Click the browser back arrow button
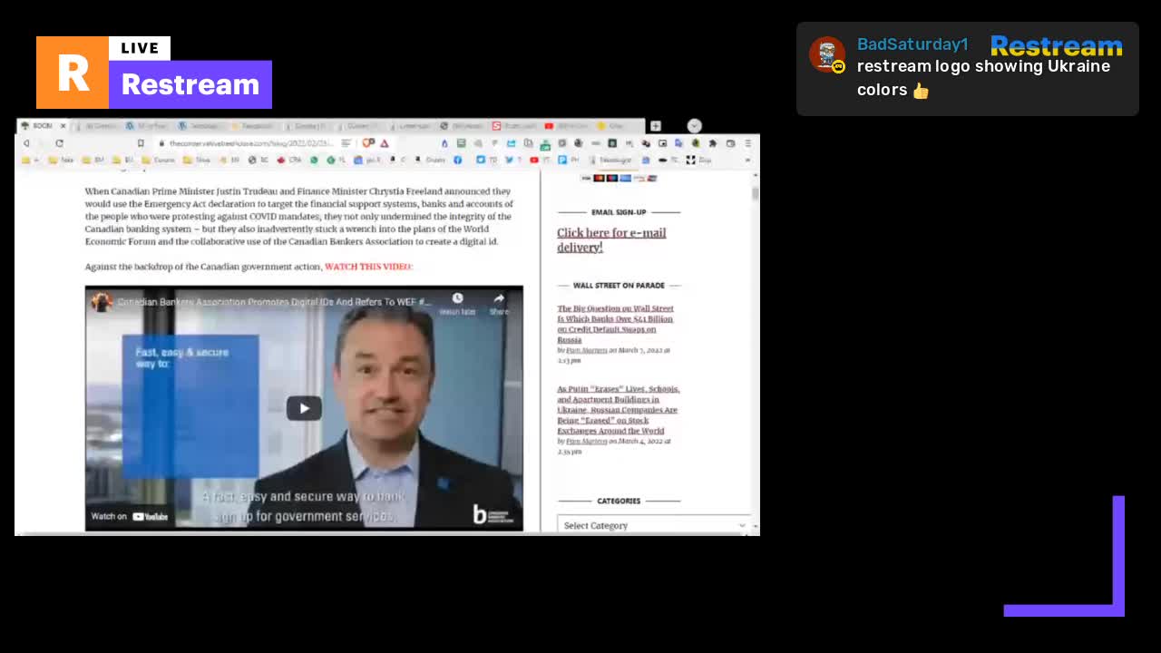The width and height of the screenshot is (1161, 653). coord(26,143)
